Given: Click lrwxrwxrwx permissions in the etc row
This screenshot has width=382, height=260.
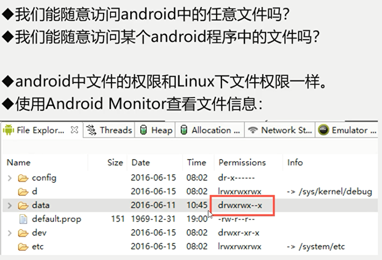Looking at the screenshot, I should coord(239,247).
